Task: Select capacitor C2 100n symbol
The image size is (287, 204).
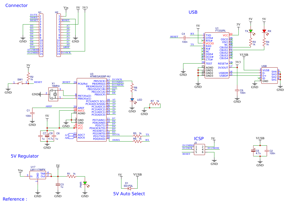Action: [x=267, y=151]
